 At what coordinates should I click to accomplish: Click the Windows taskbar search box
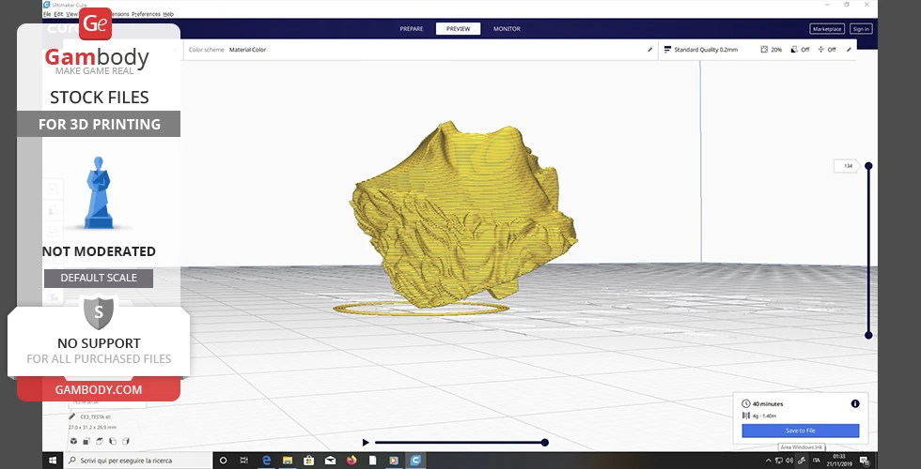click(137, 461)
